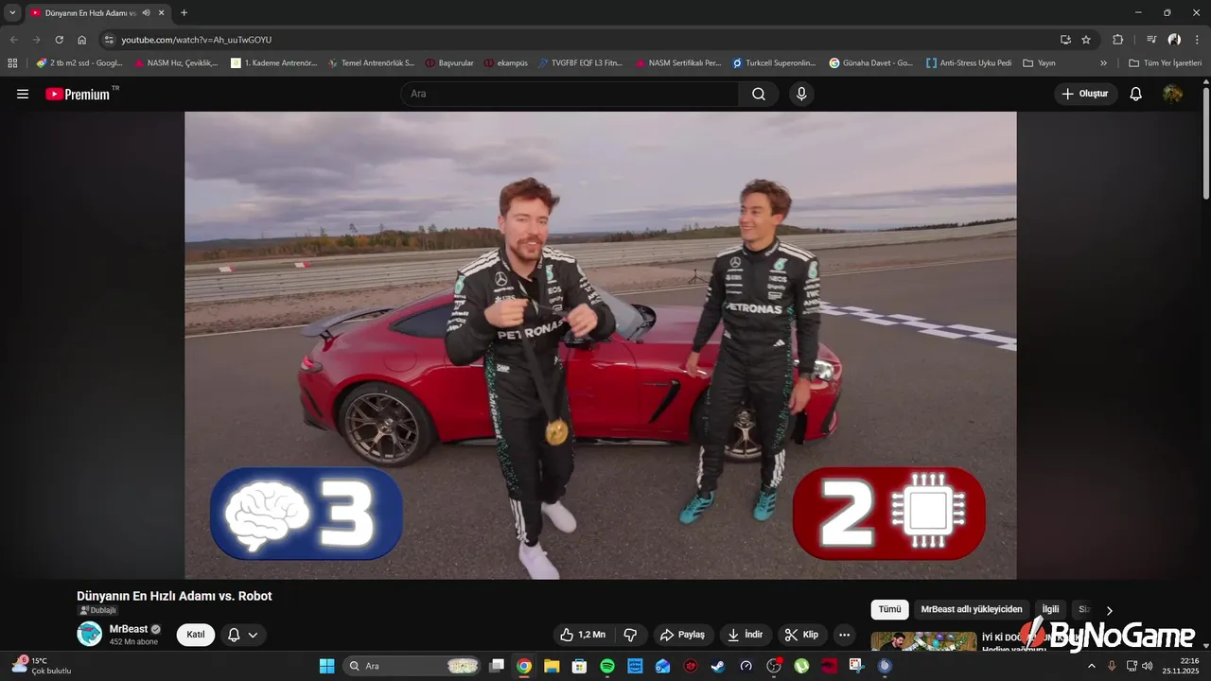This screenshot has height=681, width=1211.
Task: Open File Explorer from the taskbar
Action: tap(552, 666)
